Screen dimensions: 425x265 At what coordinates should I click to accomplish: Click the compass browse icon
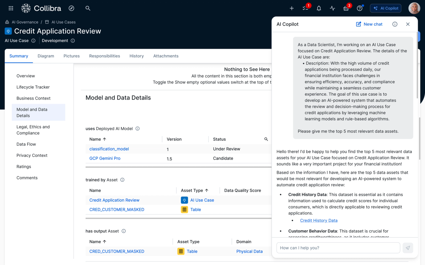point(71,8)
